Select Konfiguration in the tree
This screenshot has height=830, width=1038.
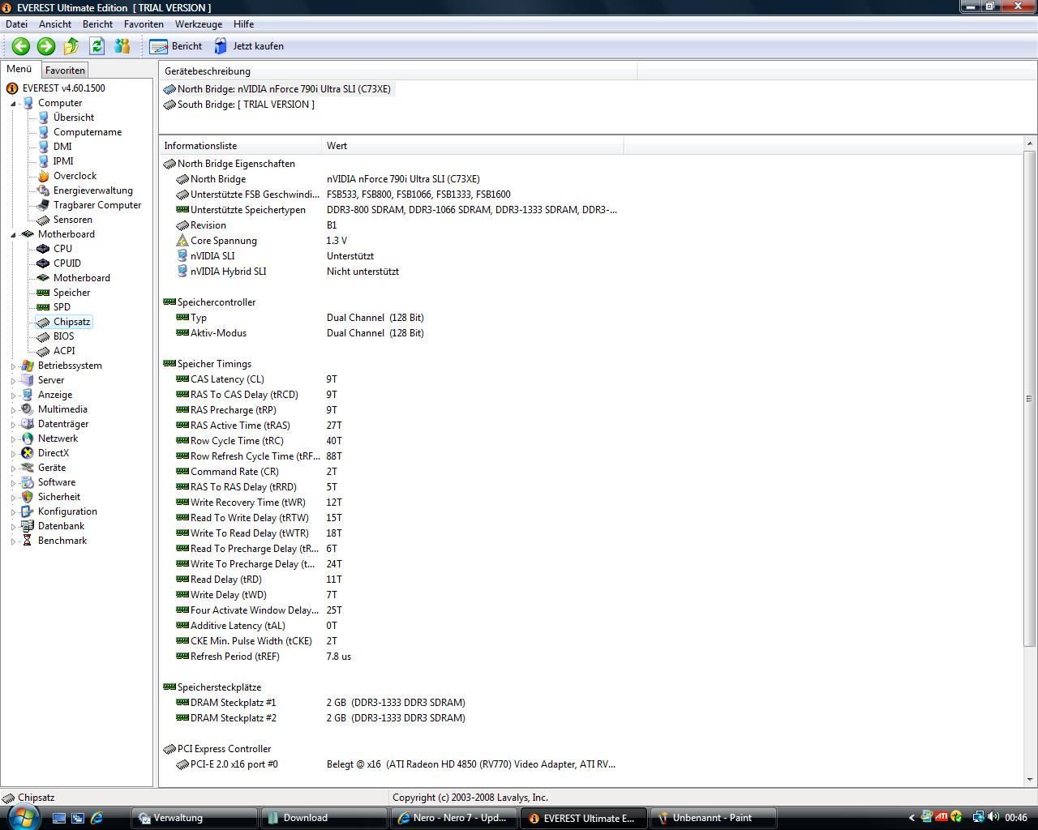pyautogui.click(x=67, y=511)
